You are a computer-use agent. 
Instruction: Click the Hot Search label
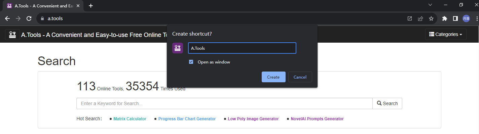[x=89, y=119]
